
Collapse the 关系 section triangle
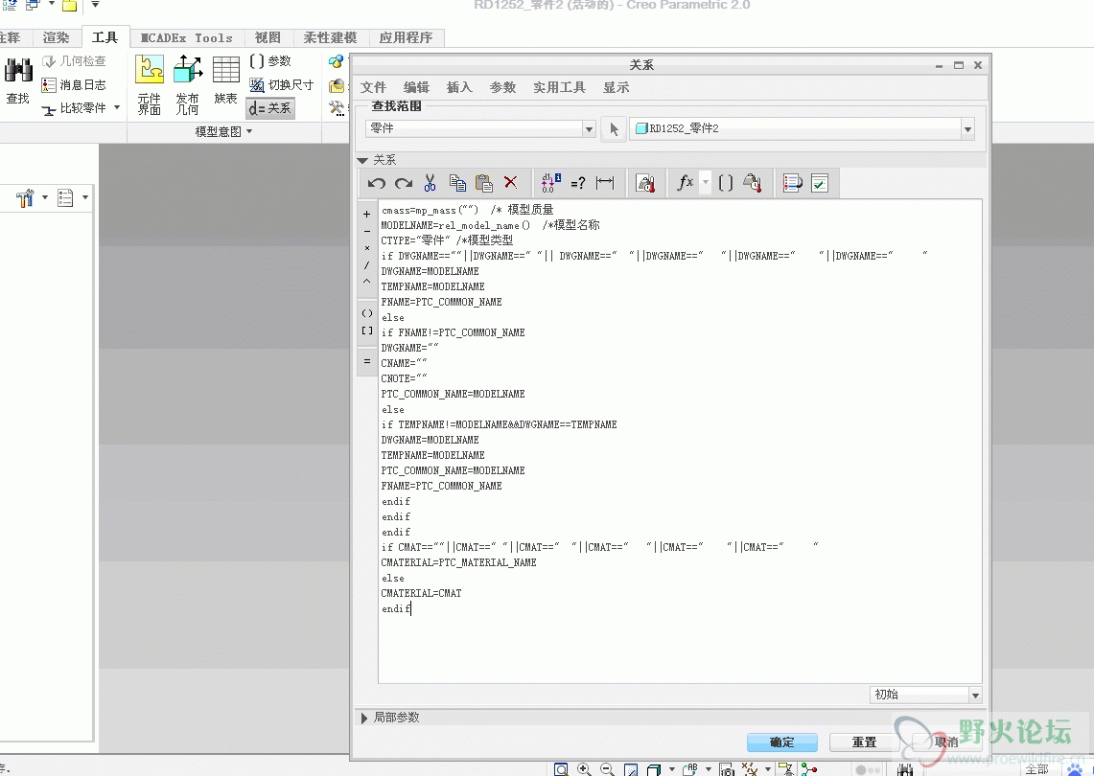[362, 160]
